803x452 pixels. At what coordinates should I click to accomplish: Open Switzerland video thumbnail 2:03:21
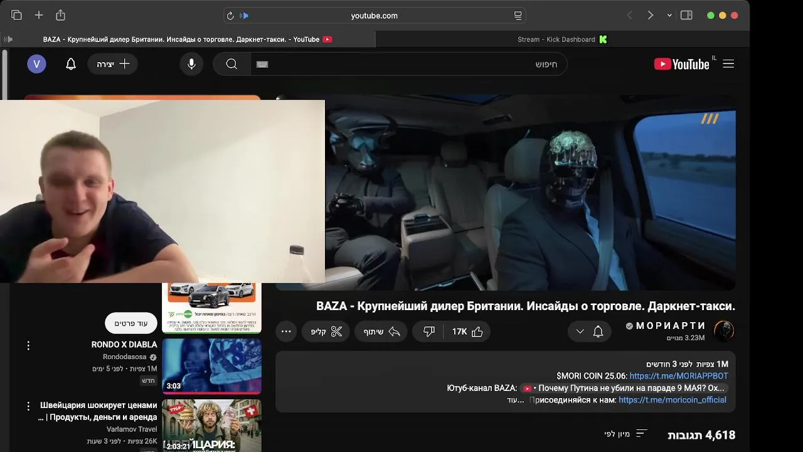[x=212, y=426]
